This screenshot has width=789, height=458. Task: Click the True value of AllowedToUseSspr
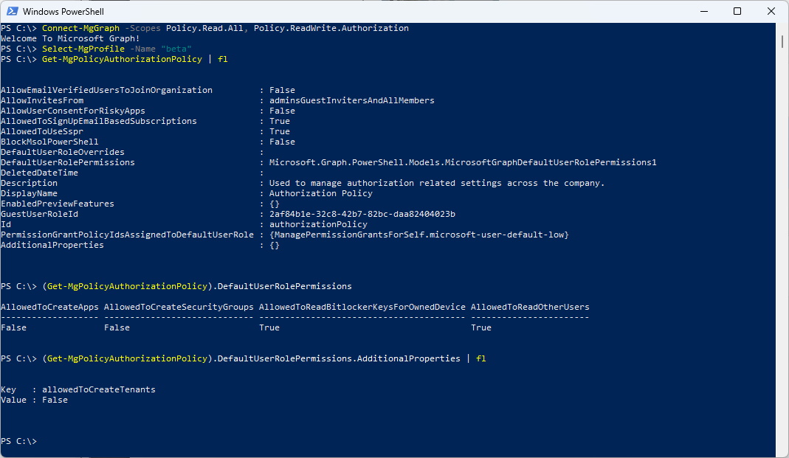[x=280, y=131]
